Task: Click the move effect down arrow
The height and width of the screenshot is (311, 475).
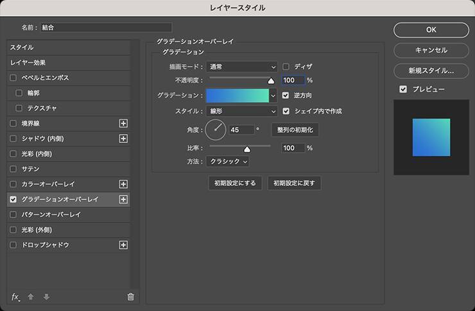Action: [x=46, y=297]
